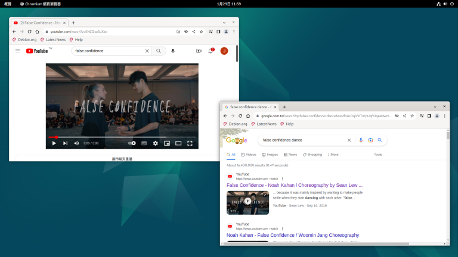458x257 pixels.
Task: Open home page in the YouTube window
Action: tap(37, 32)
